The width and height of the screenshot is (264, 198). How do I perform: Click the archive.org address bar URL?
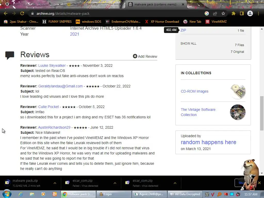tap(63, 13)
